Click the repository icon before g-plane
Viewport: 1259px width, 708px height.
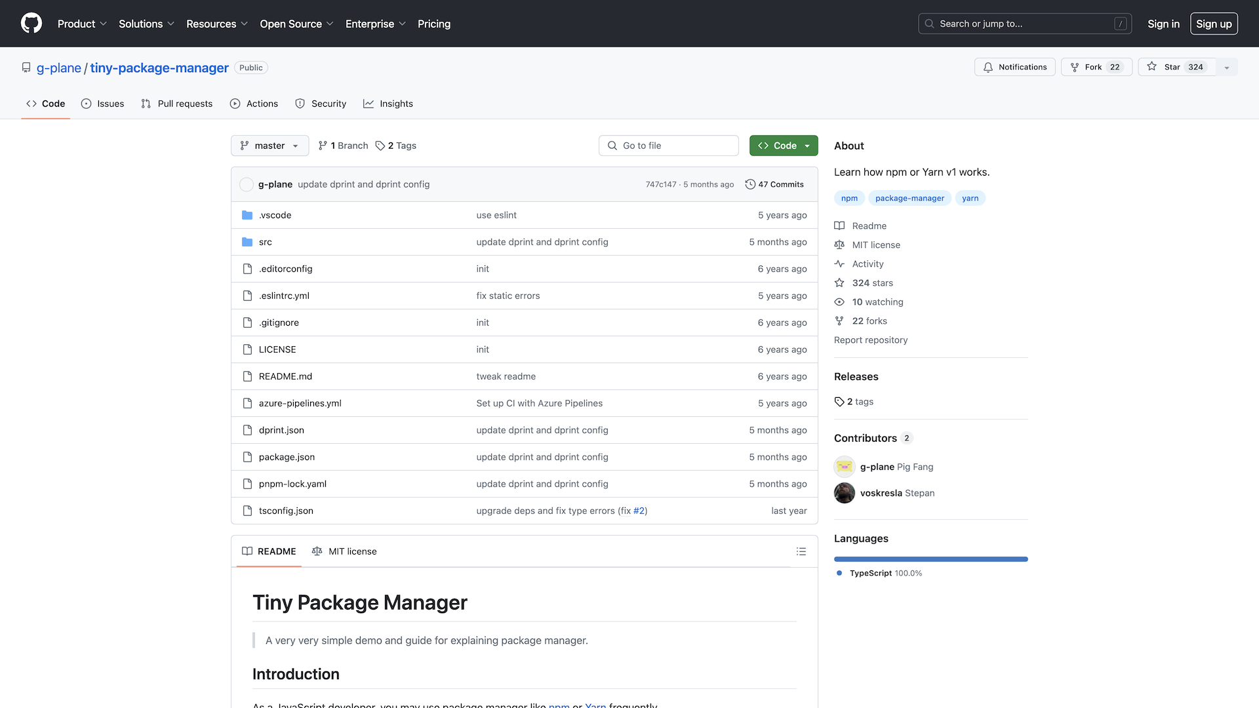26,68
